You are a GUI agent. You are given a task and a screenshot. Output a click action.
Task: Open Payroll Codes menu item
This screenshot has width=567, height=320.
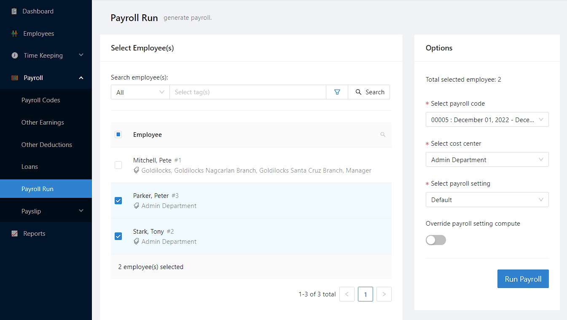click(41, 100)
